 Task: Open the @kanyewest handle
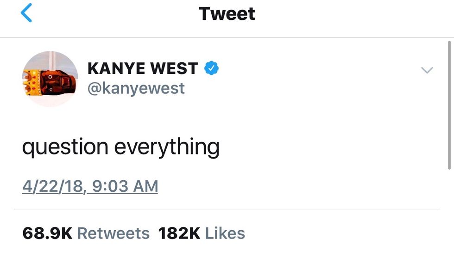click(x=136, y=88)
